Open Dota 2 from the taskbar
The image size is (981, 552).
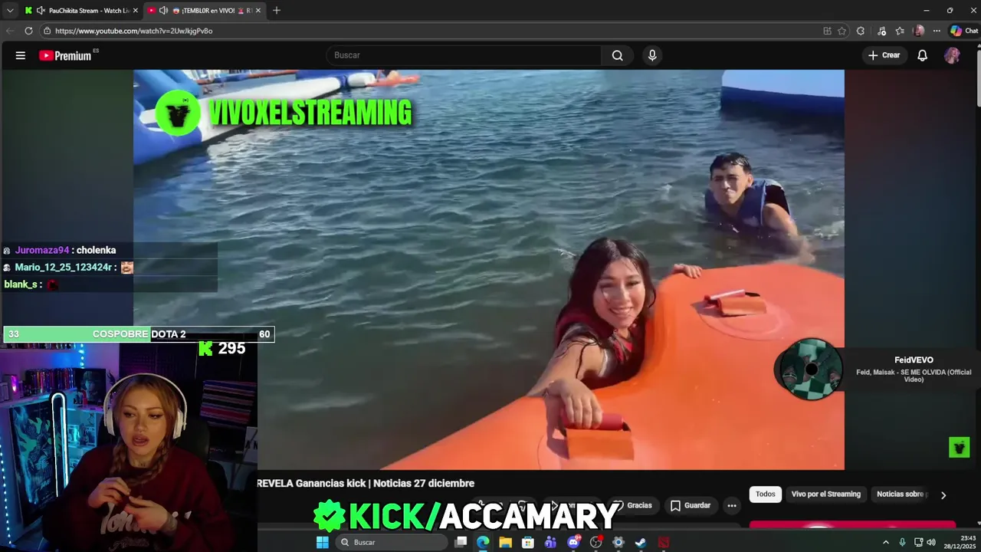[664, 542]
